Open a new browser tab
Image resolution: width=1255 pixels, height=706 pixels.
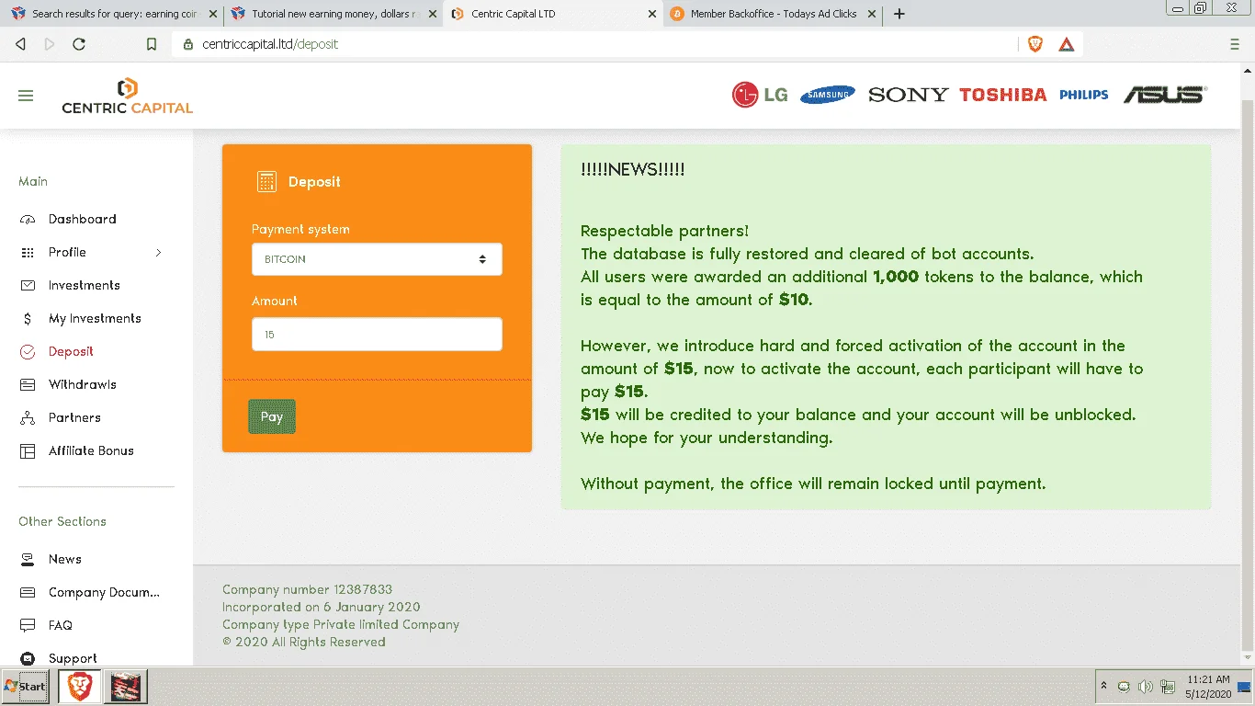click(899, 14)
